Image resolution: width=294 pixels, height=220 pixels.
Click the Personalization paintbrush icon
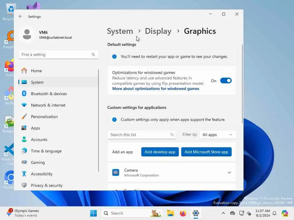(x=24, y=117)
